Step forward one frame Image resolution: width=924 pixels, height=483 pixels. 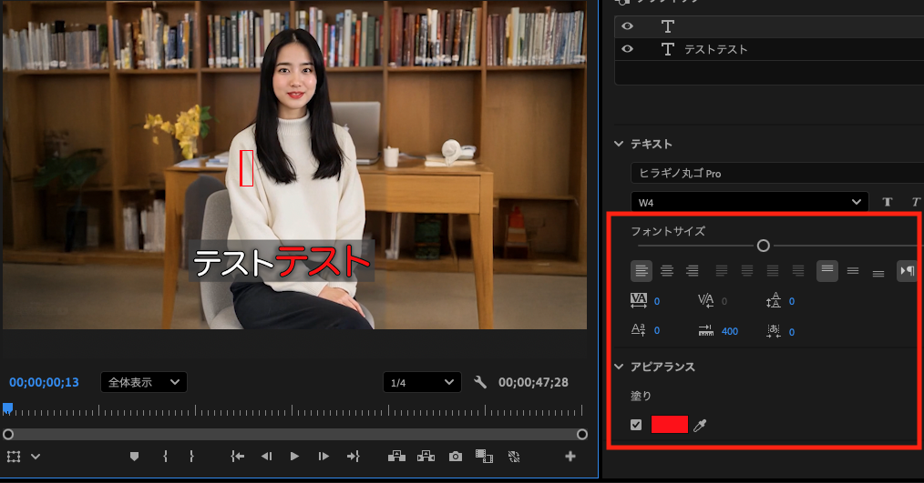tap(323, 457)
